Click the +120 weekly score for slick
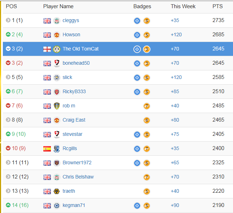 click(x=176, y=77)
